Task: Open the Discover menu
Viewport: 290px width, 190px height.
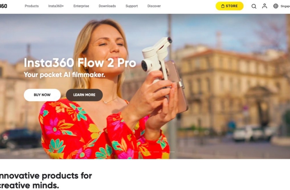Action: [154, 6]
